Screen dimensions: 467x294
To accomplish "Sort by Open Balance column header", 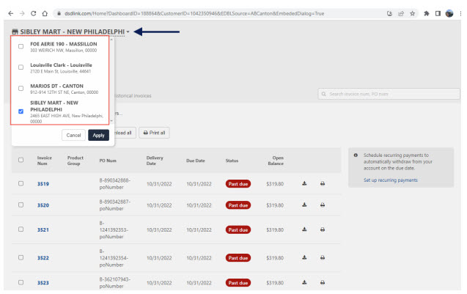I will click(276, 161).
